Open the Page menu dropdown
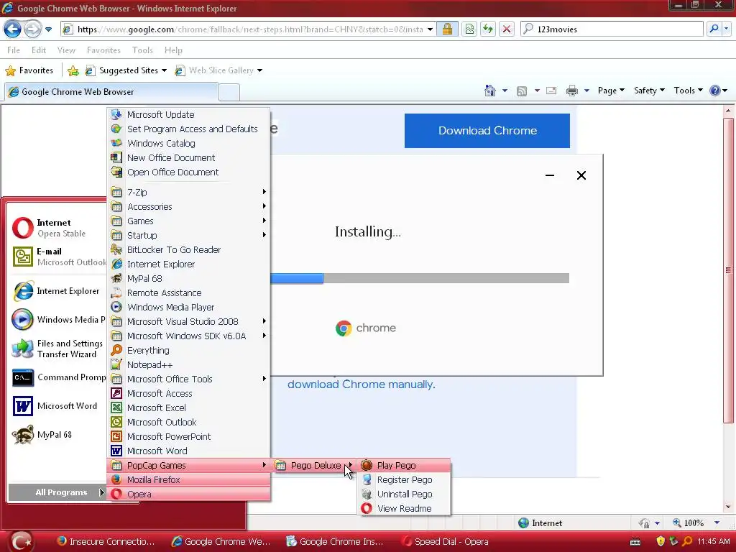This screenshot has height=552, width=736. pyautogui.click(x=611, y=91)
